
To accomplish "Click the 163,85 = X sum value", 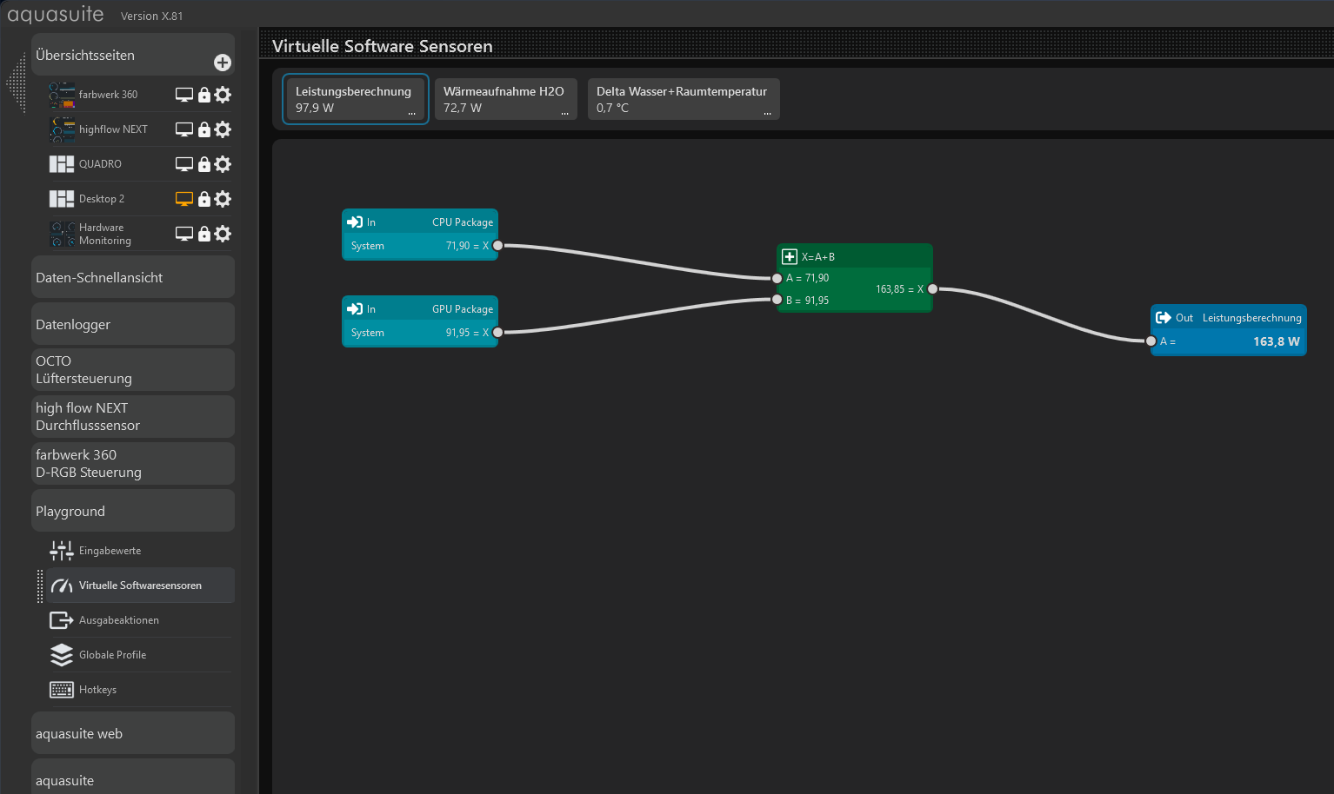I will 900,289.
